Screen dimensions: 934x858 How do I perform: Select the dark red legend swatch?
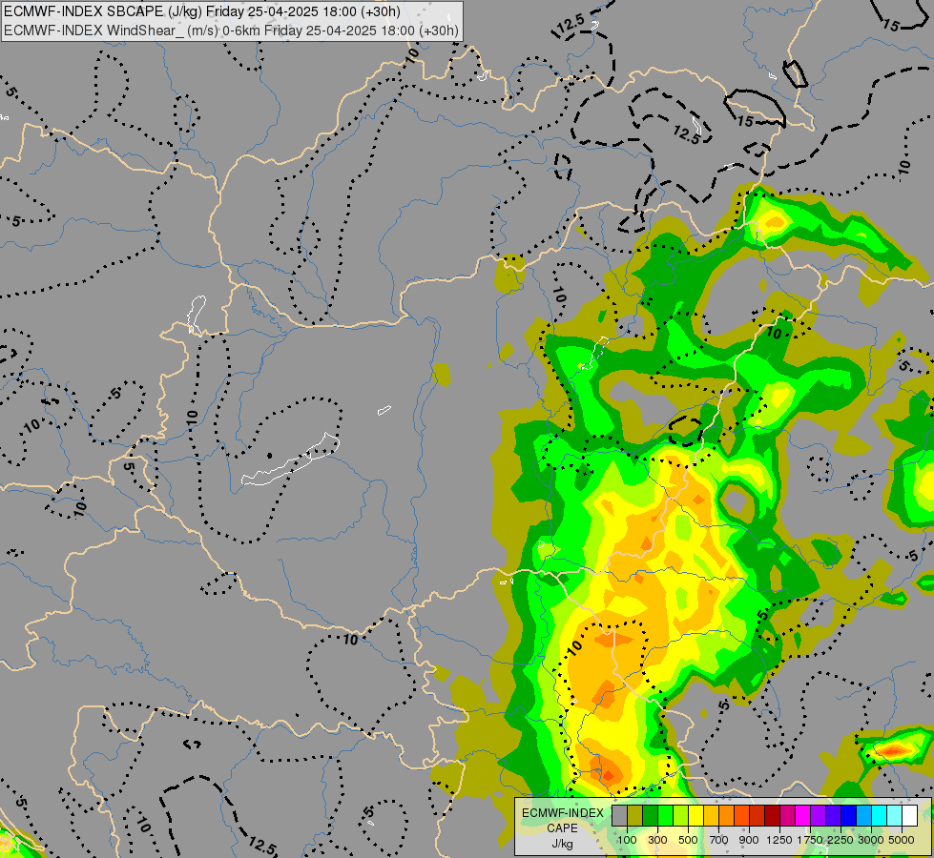[773, 816]
